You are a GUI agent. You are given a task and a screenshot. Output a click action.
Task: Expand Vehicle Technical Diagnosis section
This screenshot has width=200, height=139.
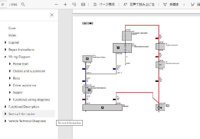coord(5,121)
